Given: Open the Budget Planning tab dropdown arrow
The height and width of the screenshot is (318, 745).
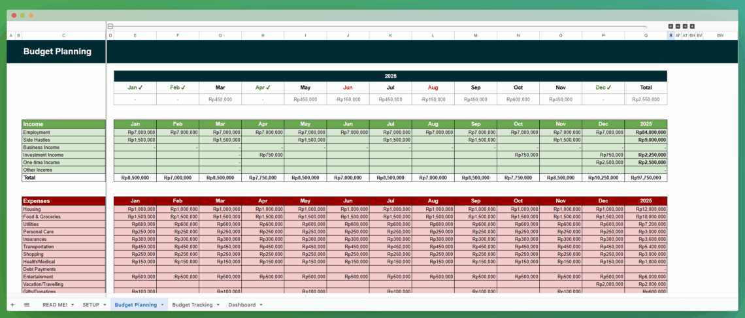Looking at the screenshot, I should coord(162,305).
